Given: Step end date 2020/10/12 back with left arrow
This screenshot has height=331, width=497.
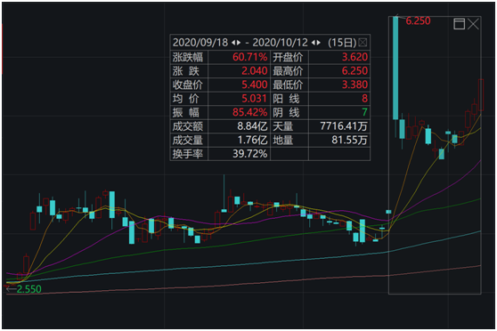Looking at the screenshot, I should (313, 43).
